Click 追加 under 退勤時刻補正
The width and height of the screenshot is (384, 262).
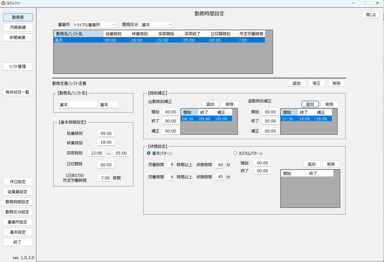(x=310, y=104)
